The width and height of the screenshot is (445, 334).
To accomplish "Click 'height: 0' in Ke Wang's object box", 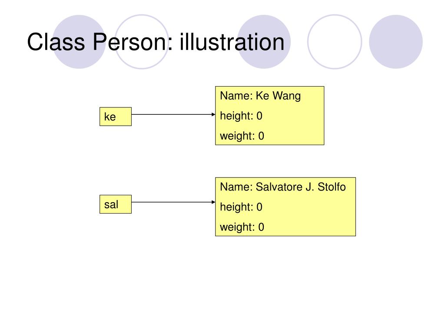I will click(241, 116).
